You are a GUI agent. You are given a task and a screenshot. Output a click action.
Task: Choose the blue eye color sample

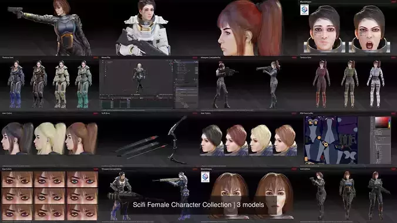82,180
